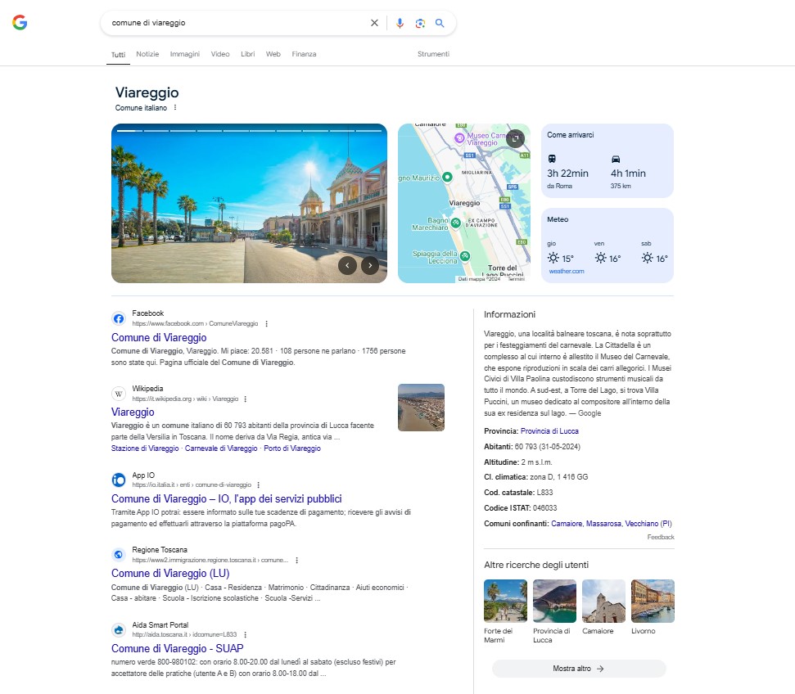
Task: Open Porto di Viareggio sublink
Action: pos(292,448)
